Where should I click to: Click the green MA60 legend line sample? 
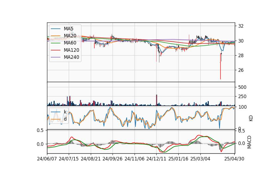(55, 43)
